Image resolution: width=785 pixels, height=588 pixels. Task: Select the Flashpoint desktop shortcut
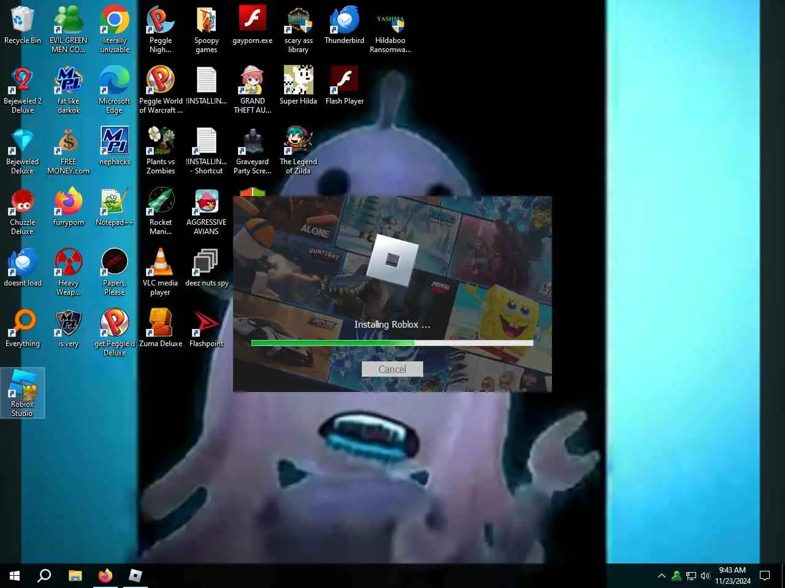(x=206, y=329)
